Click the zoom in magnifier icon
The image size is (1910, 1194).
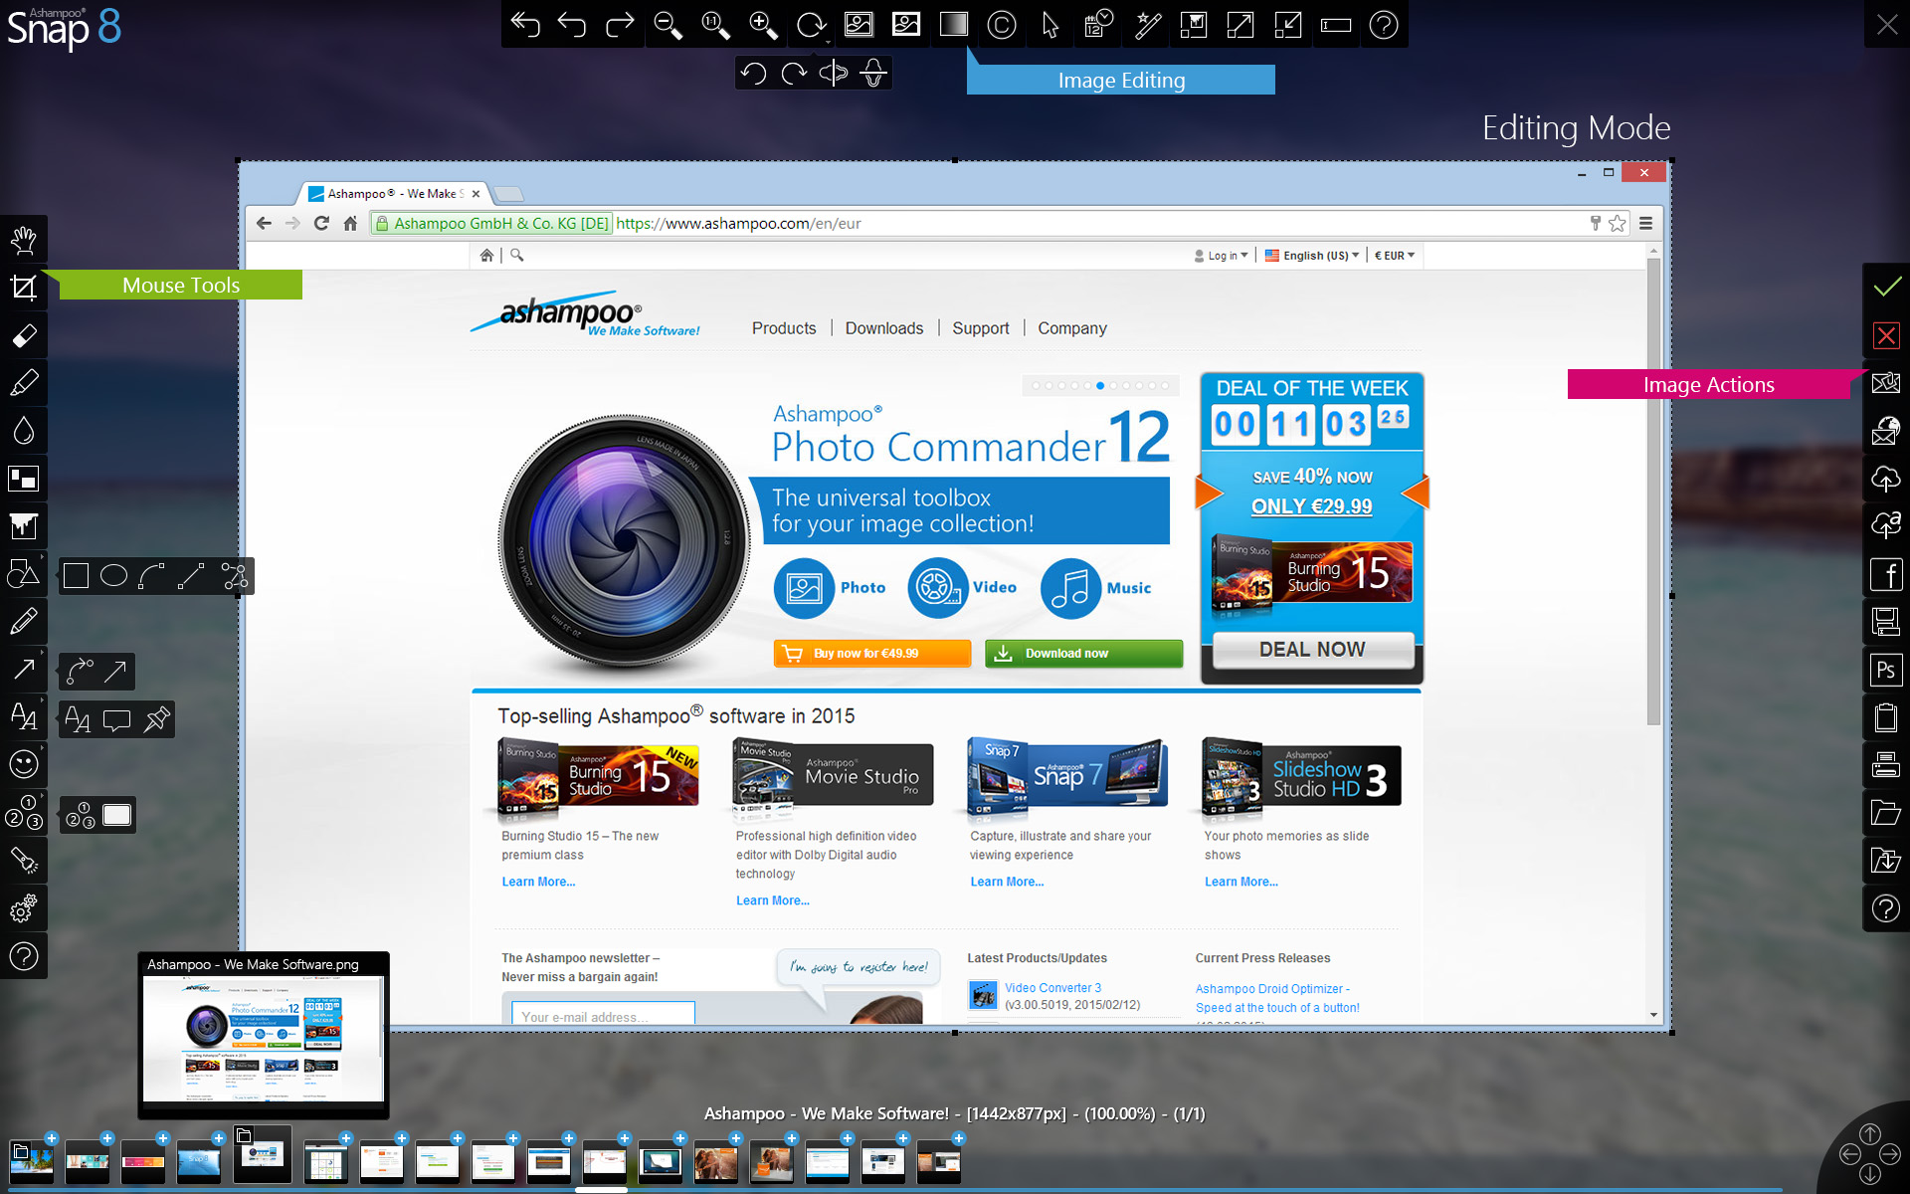coord(763,25)
